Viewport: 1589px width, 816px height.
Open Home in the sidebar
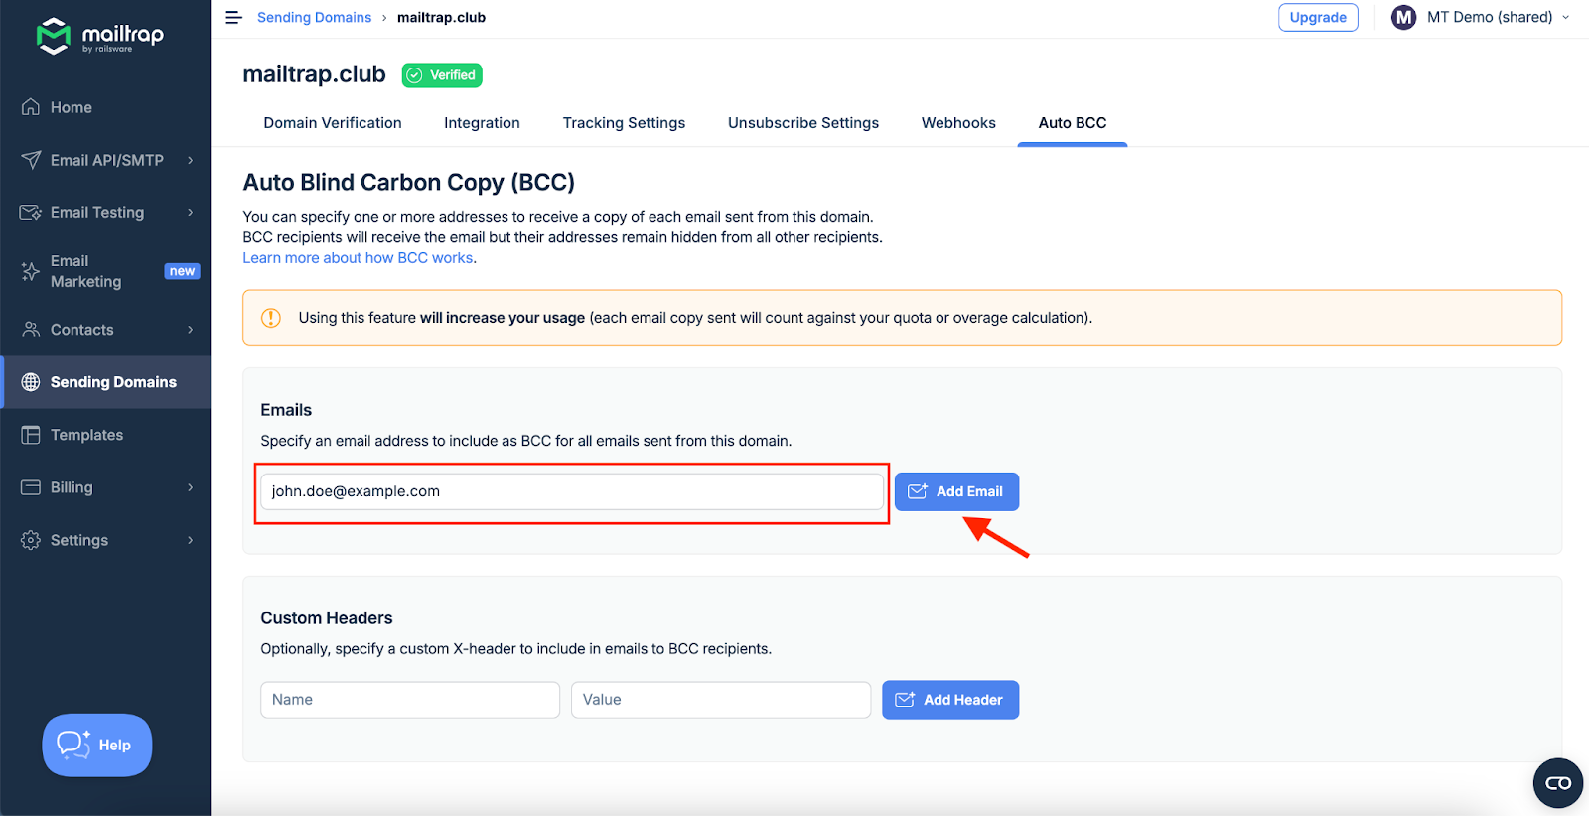(x=105, y=107)
